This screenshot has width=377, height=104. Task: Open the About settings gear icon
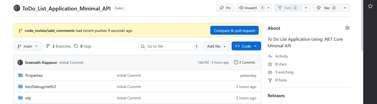coord(347,28)
